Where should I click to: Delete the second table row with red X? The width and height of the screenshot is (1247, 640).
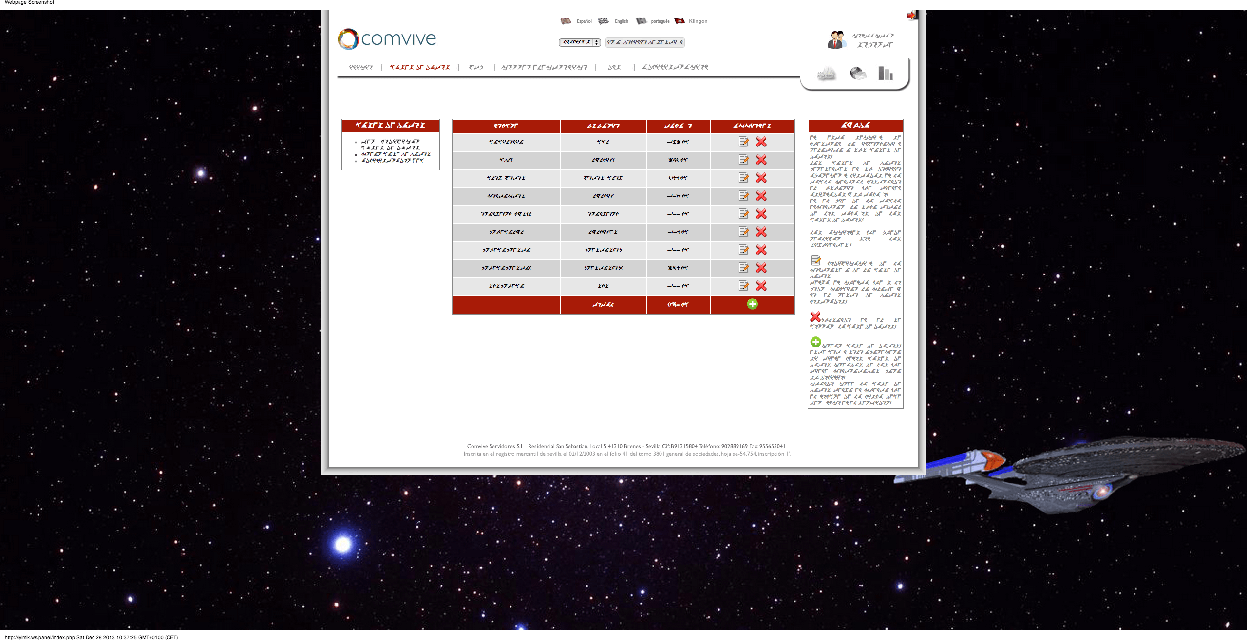pos(761,160)
